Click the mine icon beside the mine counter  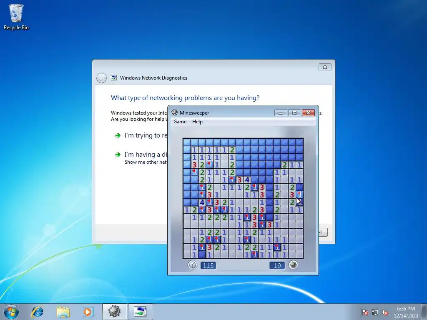tap(293, 265)
